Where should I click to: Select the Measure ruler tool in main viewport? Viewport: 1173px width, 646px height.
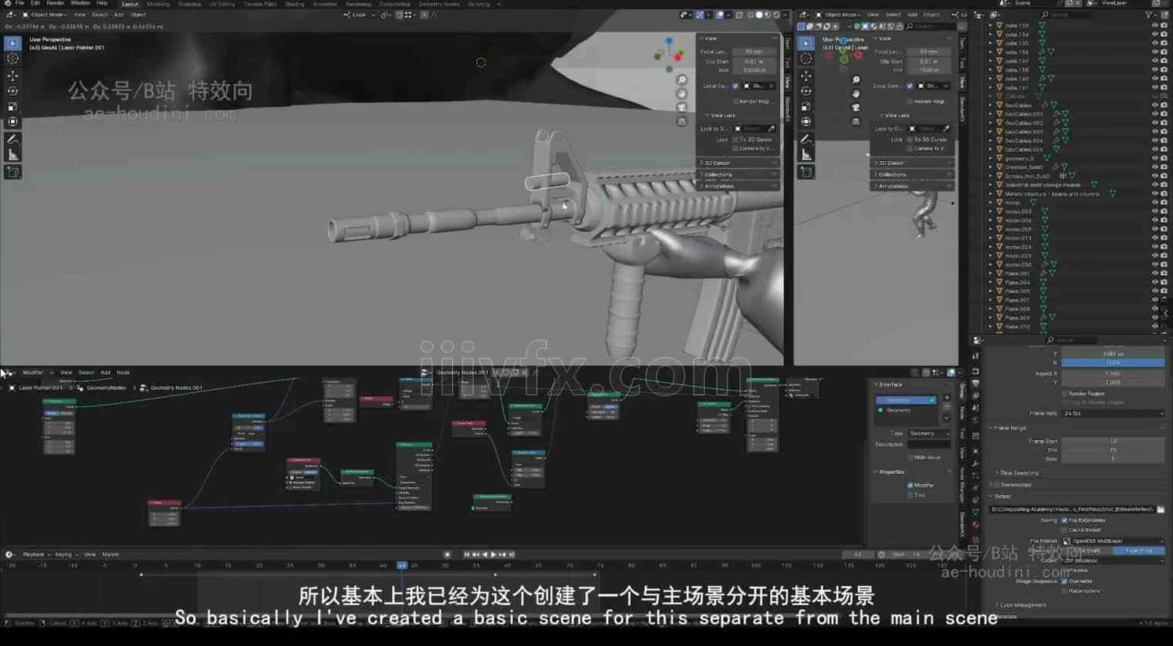(x=12, y=155)
